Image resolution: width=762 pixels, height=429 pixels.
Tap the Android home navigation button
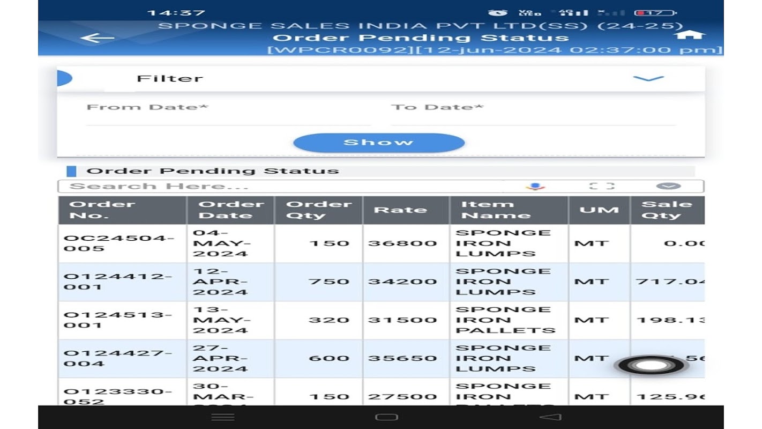tap(386, 417)
